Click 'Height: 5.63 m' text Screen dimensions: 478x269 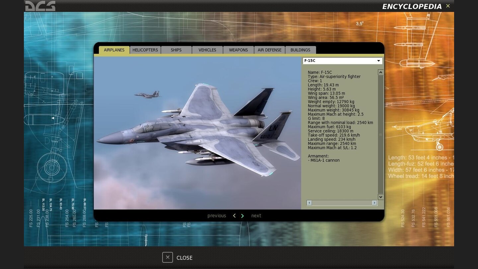pos(322,89)
